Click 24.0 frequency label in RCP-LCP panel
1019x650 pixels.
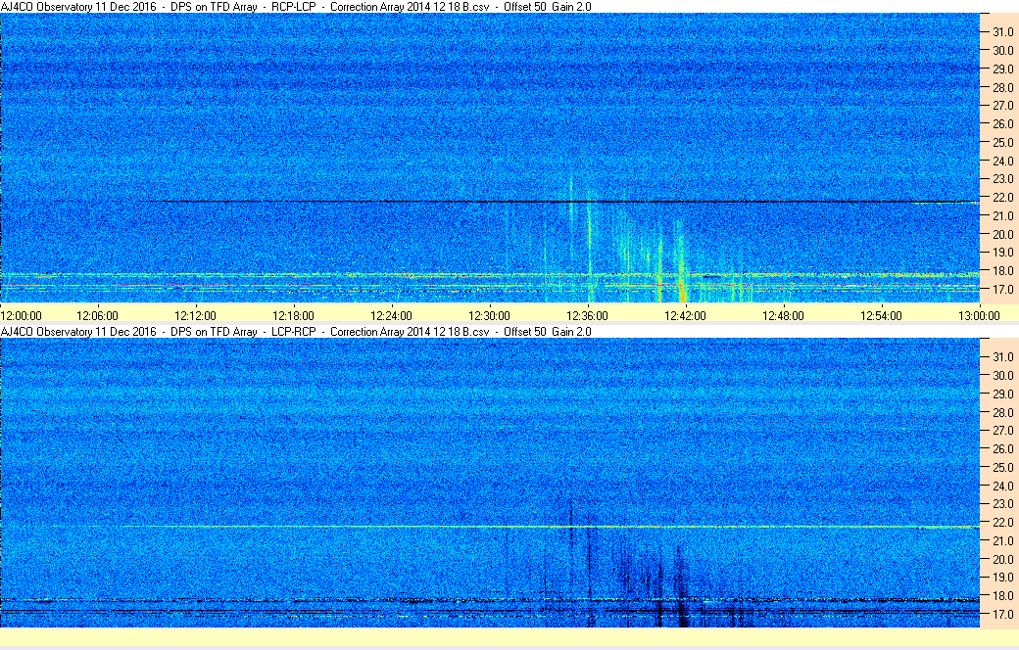tap(1002, 161)
